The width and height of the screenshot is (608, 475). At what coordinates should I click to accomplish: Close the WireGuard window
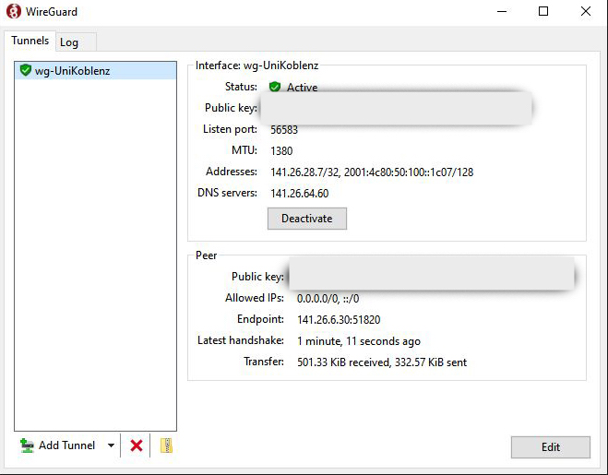[x=586, y=11]
